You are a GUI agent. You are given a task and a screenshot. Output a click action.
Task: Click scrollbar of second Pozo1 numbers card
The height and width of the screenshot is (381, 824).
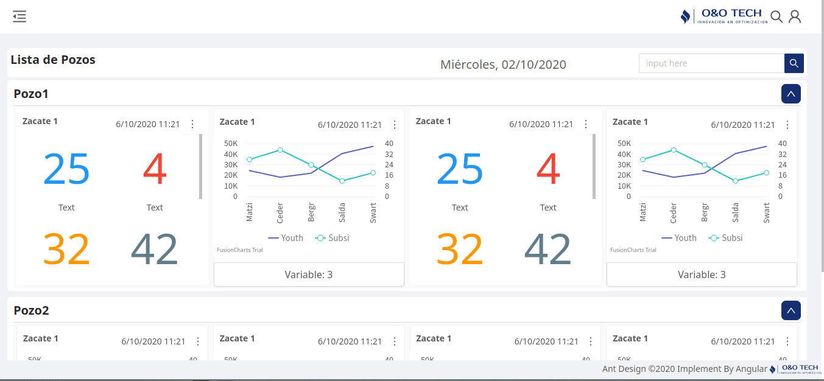click(594, 166)
